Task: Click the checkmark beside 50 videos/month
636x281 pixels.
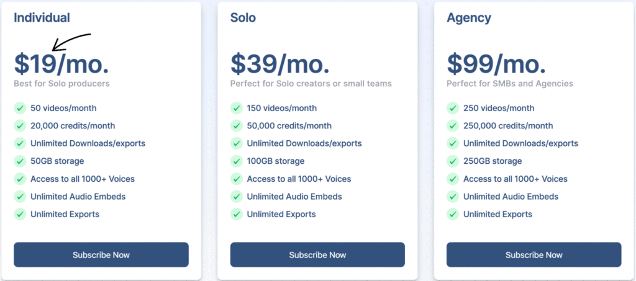Action: (20, 108)
